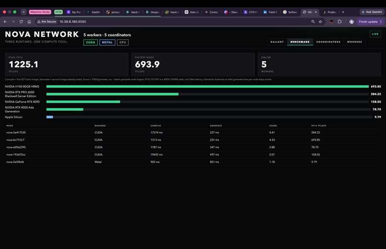Click the browser forward arrow
This screenshot has height=249, width=386.
click(x=13, y=22)
